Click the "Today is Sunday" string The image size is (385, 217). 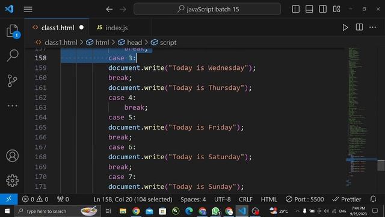tap(202, 187)
